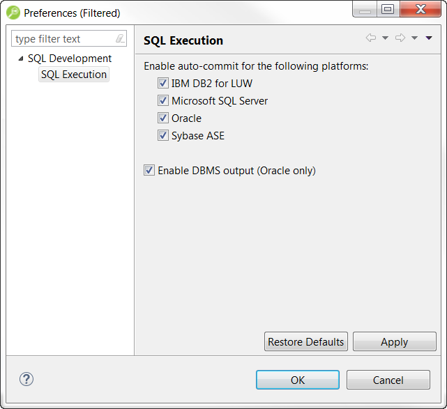Click into the type filter text field

63,39
